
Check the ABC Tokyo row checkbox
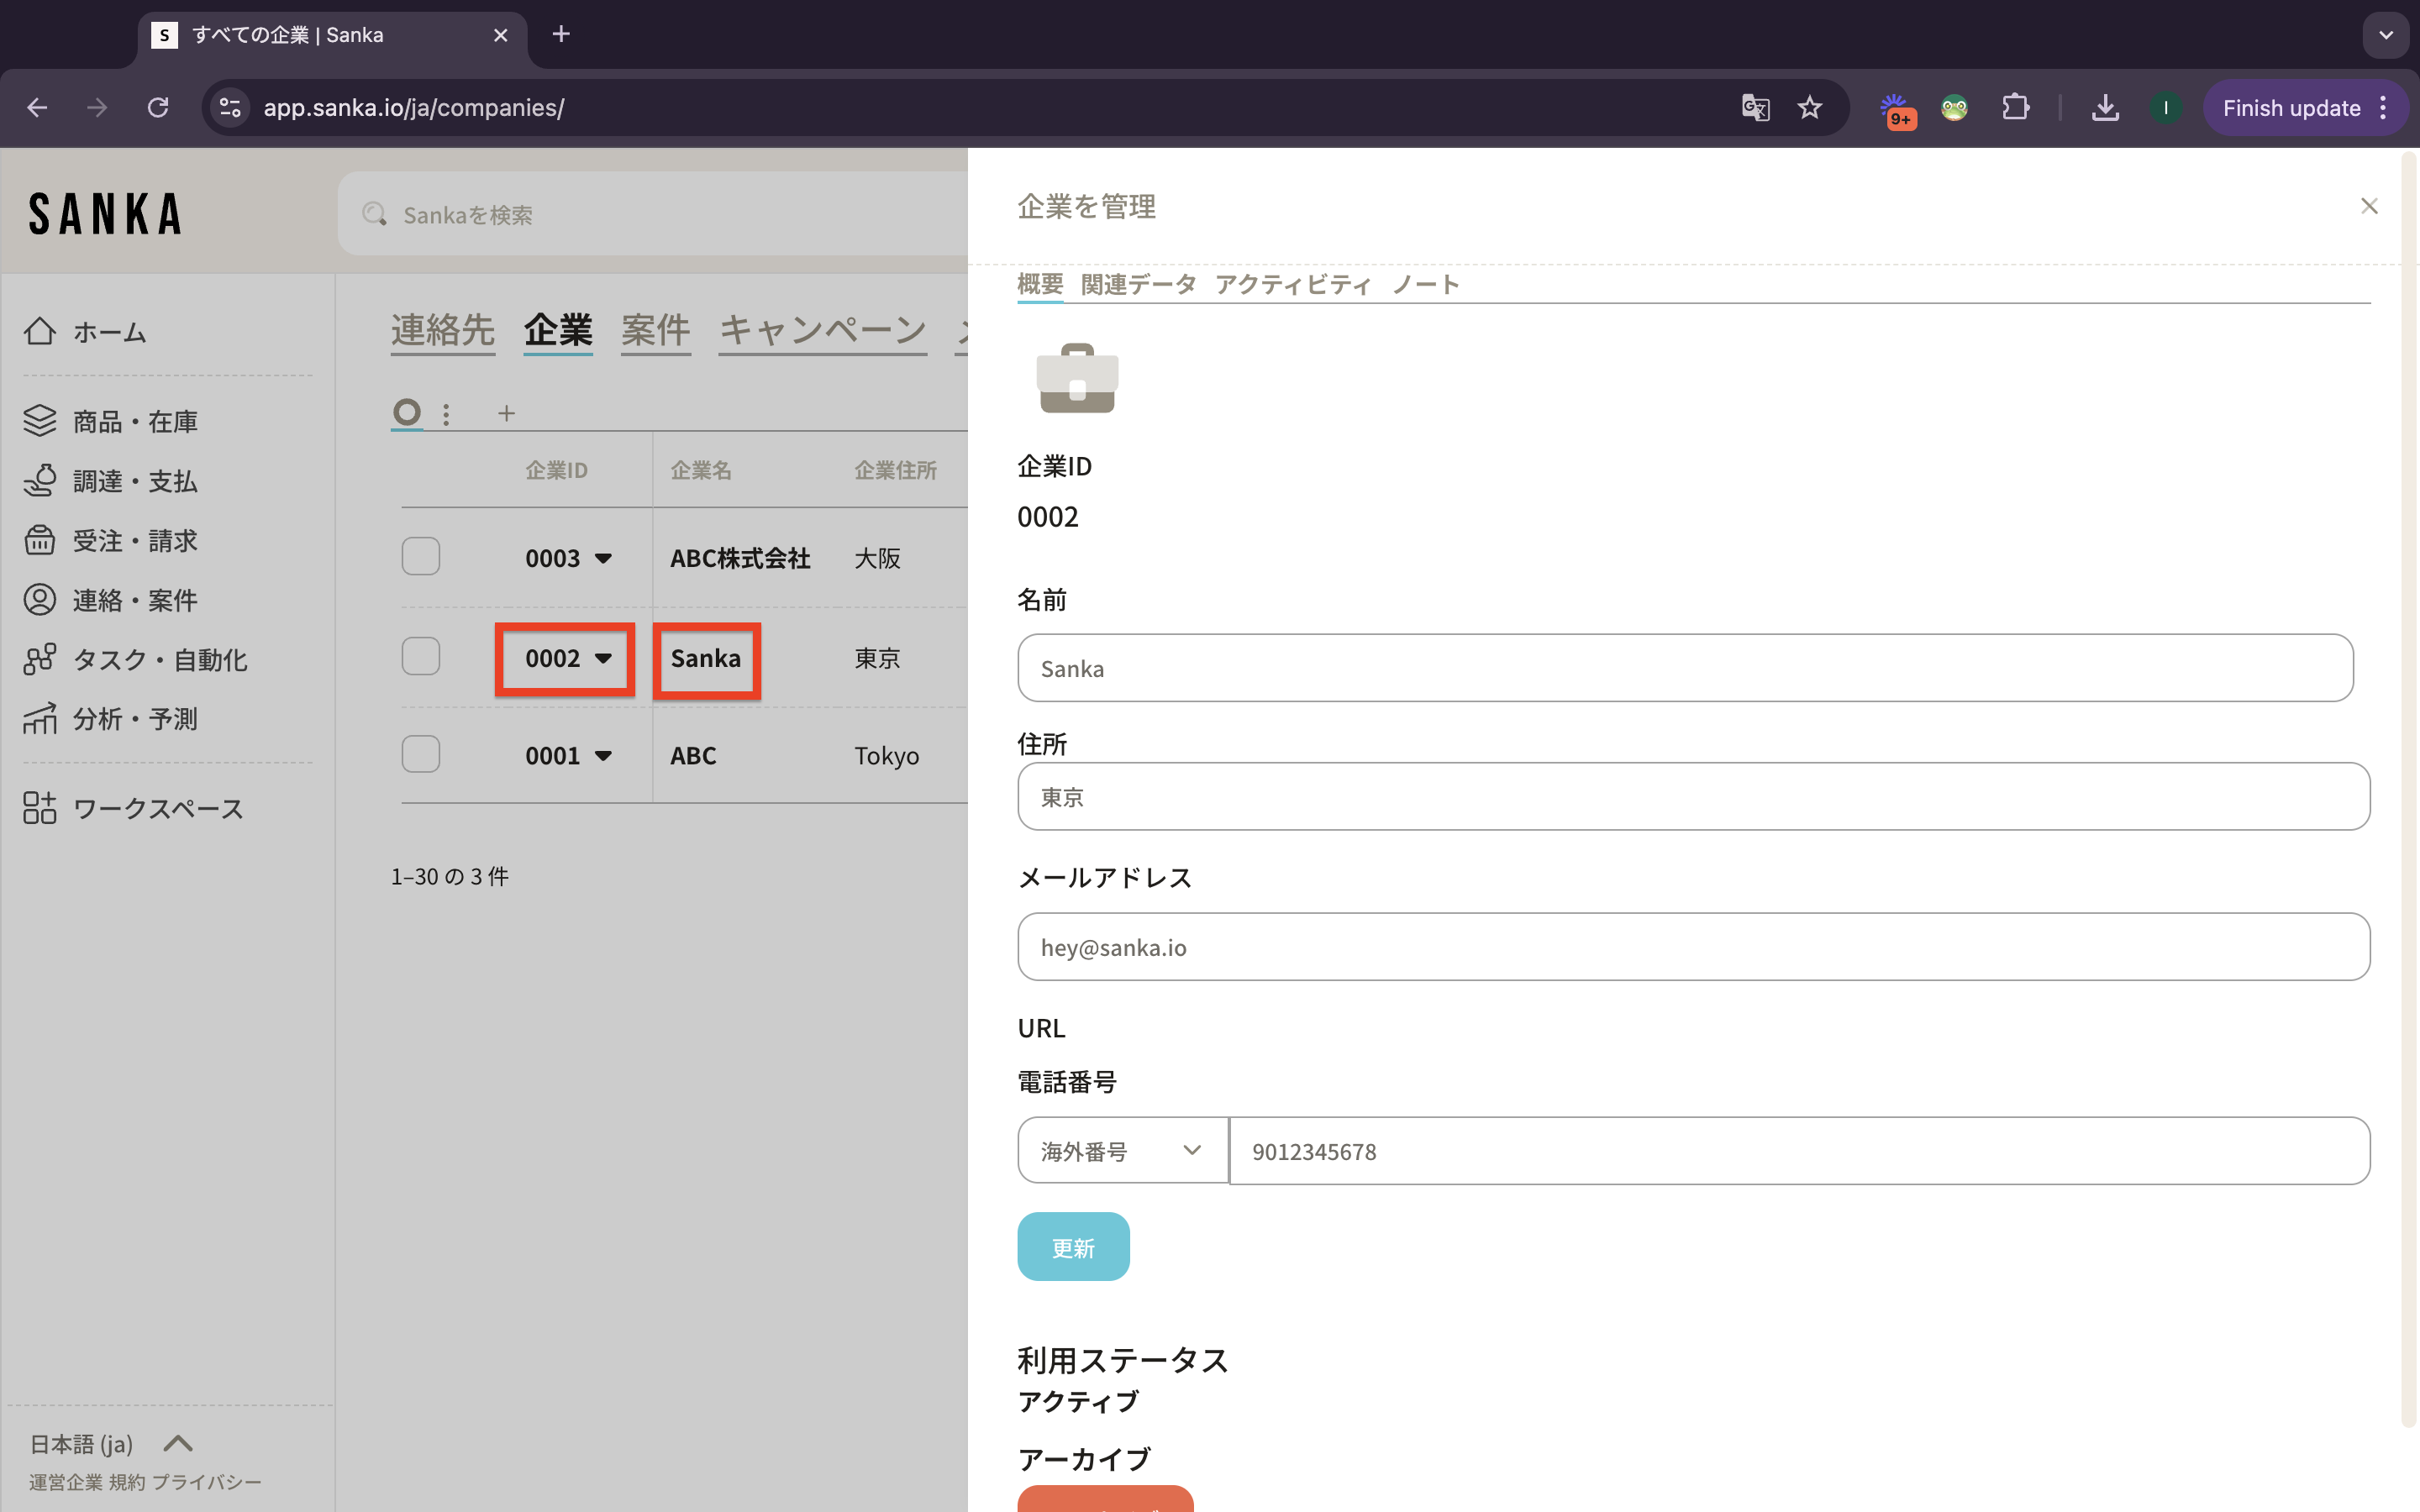tap(421, 754)
